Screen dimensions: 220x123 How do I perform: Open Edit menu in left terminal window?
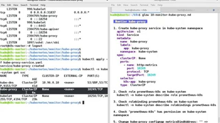tap(9, 5)
